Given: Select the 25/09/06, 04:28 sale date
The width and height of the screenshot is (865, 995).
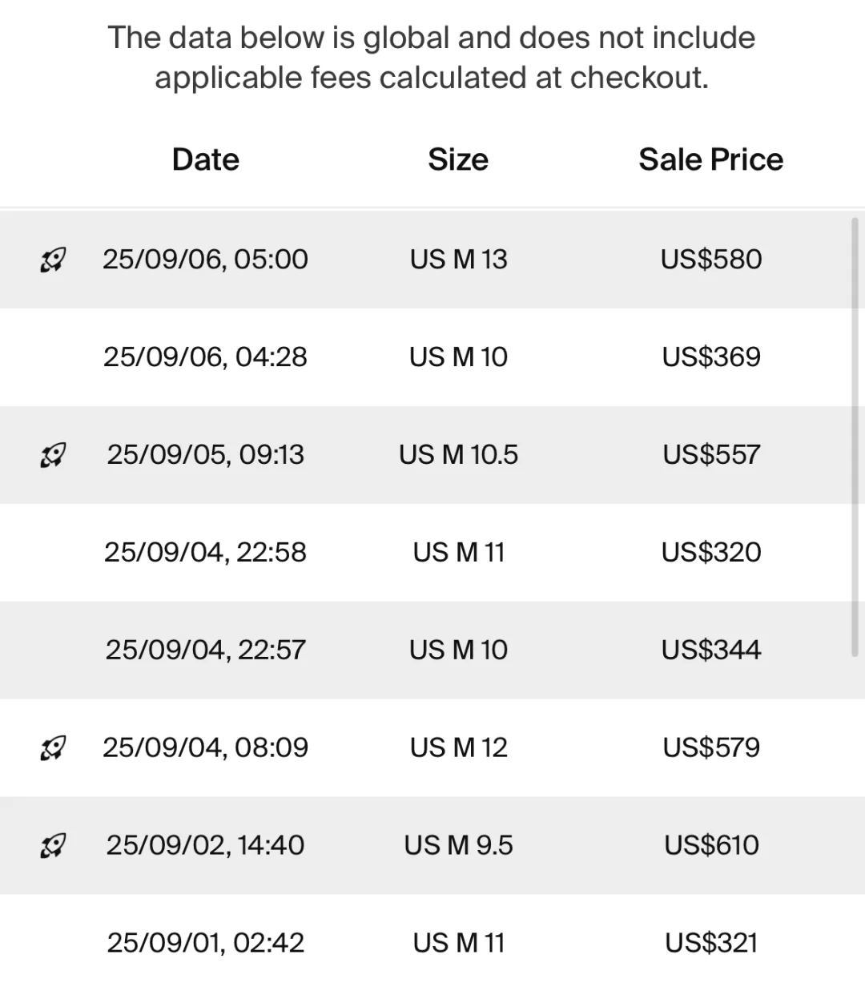Looking at the screenshot, I should (205, 357).
